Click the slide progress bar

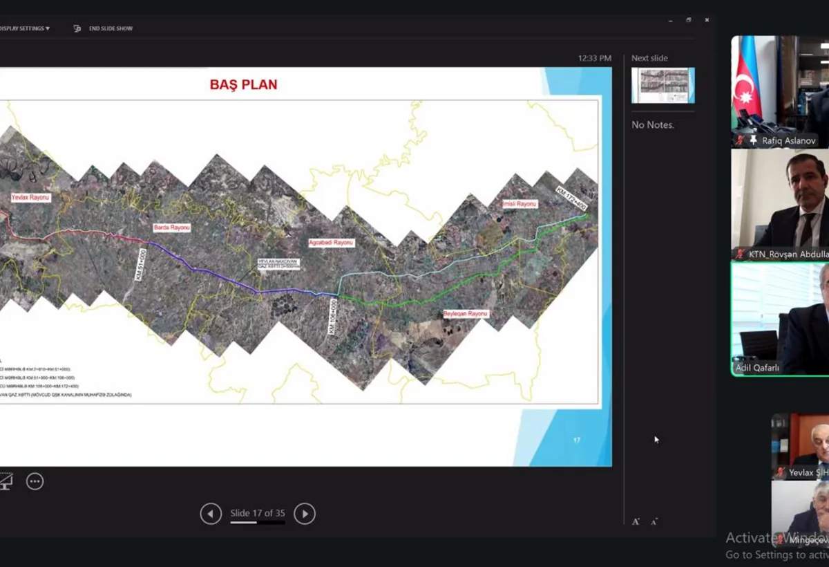(x=258, y=523)
